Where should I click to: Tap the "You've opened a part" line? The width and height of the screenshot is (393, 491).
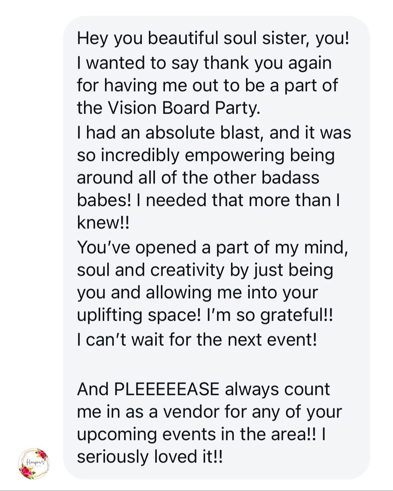pyautogui.click(x=213, y=248)
